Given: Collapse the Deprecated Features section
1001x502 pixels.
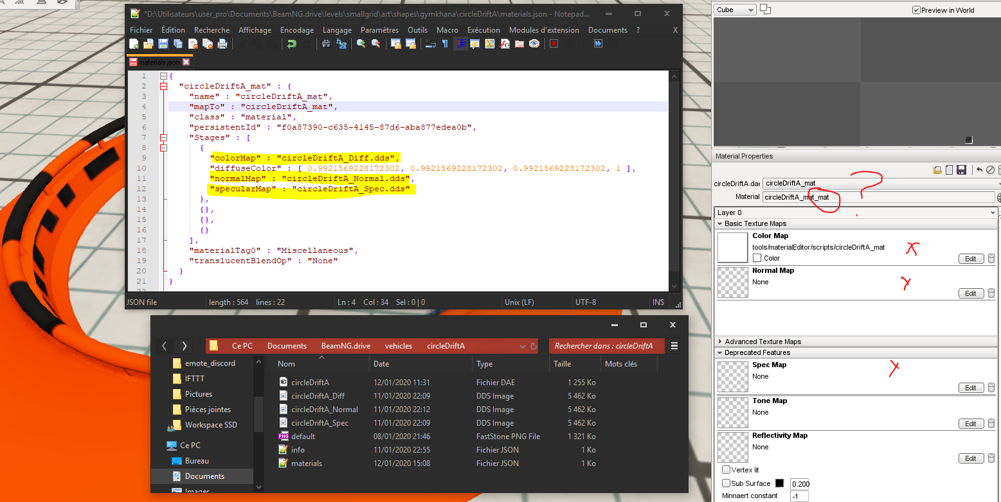Looking at the screenshot, I should tap(857, 352).
